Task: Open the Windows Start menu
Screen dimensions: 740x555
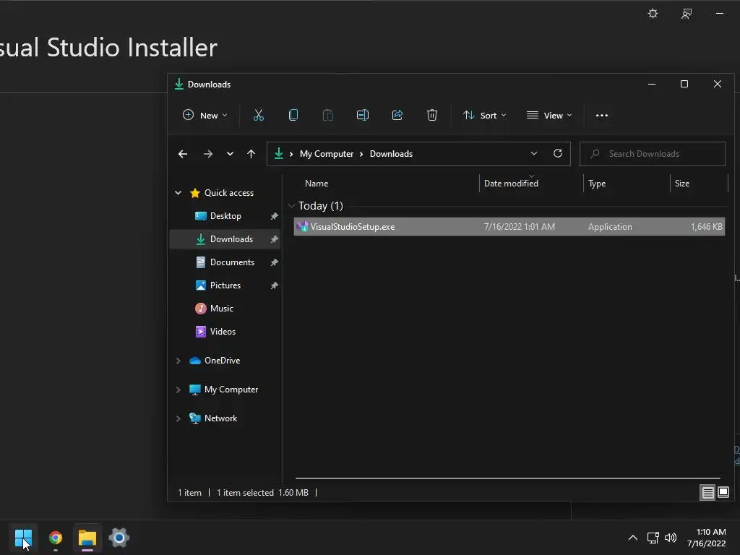Action: coord(23,538)
